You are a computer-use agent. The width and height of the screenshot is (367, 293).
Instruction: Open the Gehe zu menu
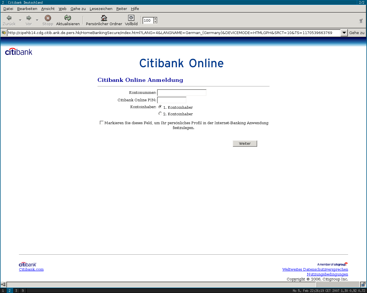78,9
